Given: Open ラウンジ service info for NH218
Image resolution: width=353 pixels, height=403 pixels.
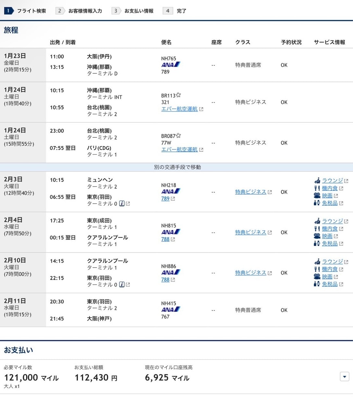Looking at the screenshot, I should tap(332, 180).
